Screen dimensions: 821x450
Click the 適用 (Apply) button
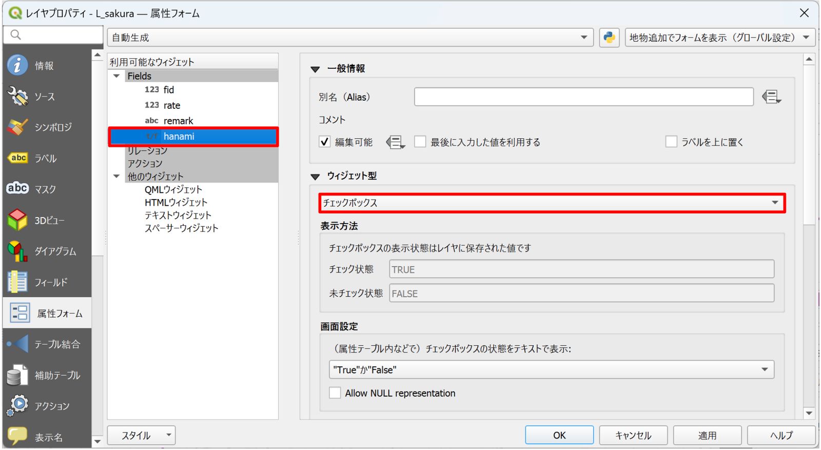707,435
